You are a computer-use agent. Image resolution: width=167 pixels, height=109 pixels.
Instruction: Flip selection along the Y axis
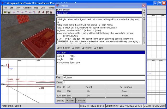pos(22,12)
